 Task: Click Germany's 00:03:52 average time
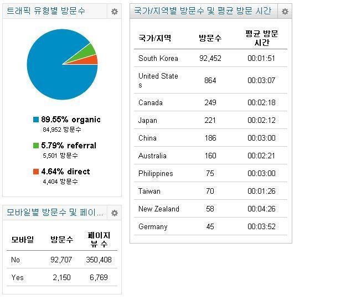coord(261,226)
